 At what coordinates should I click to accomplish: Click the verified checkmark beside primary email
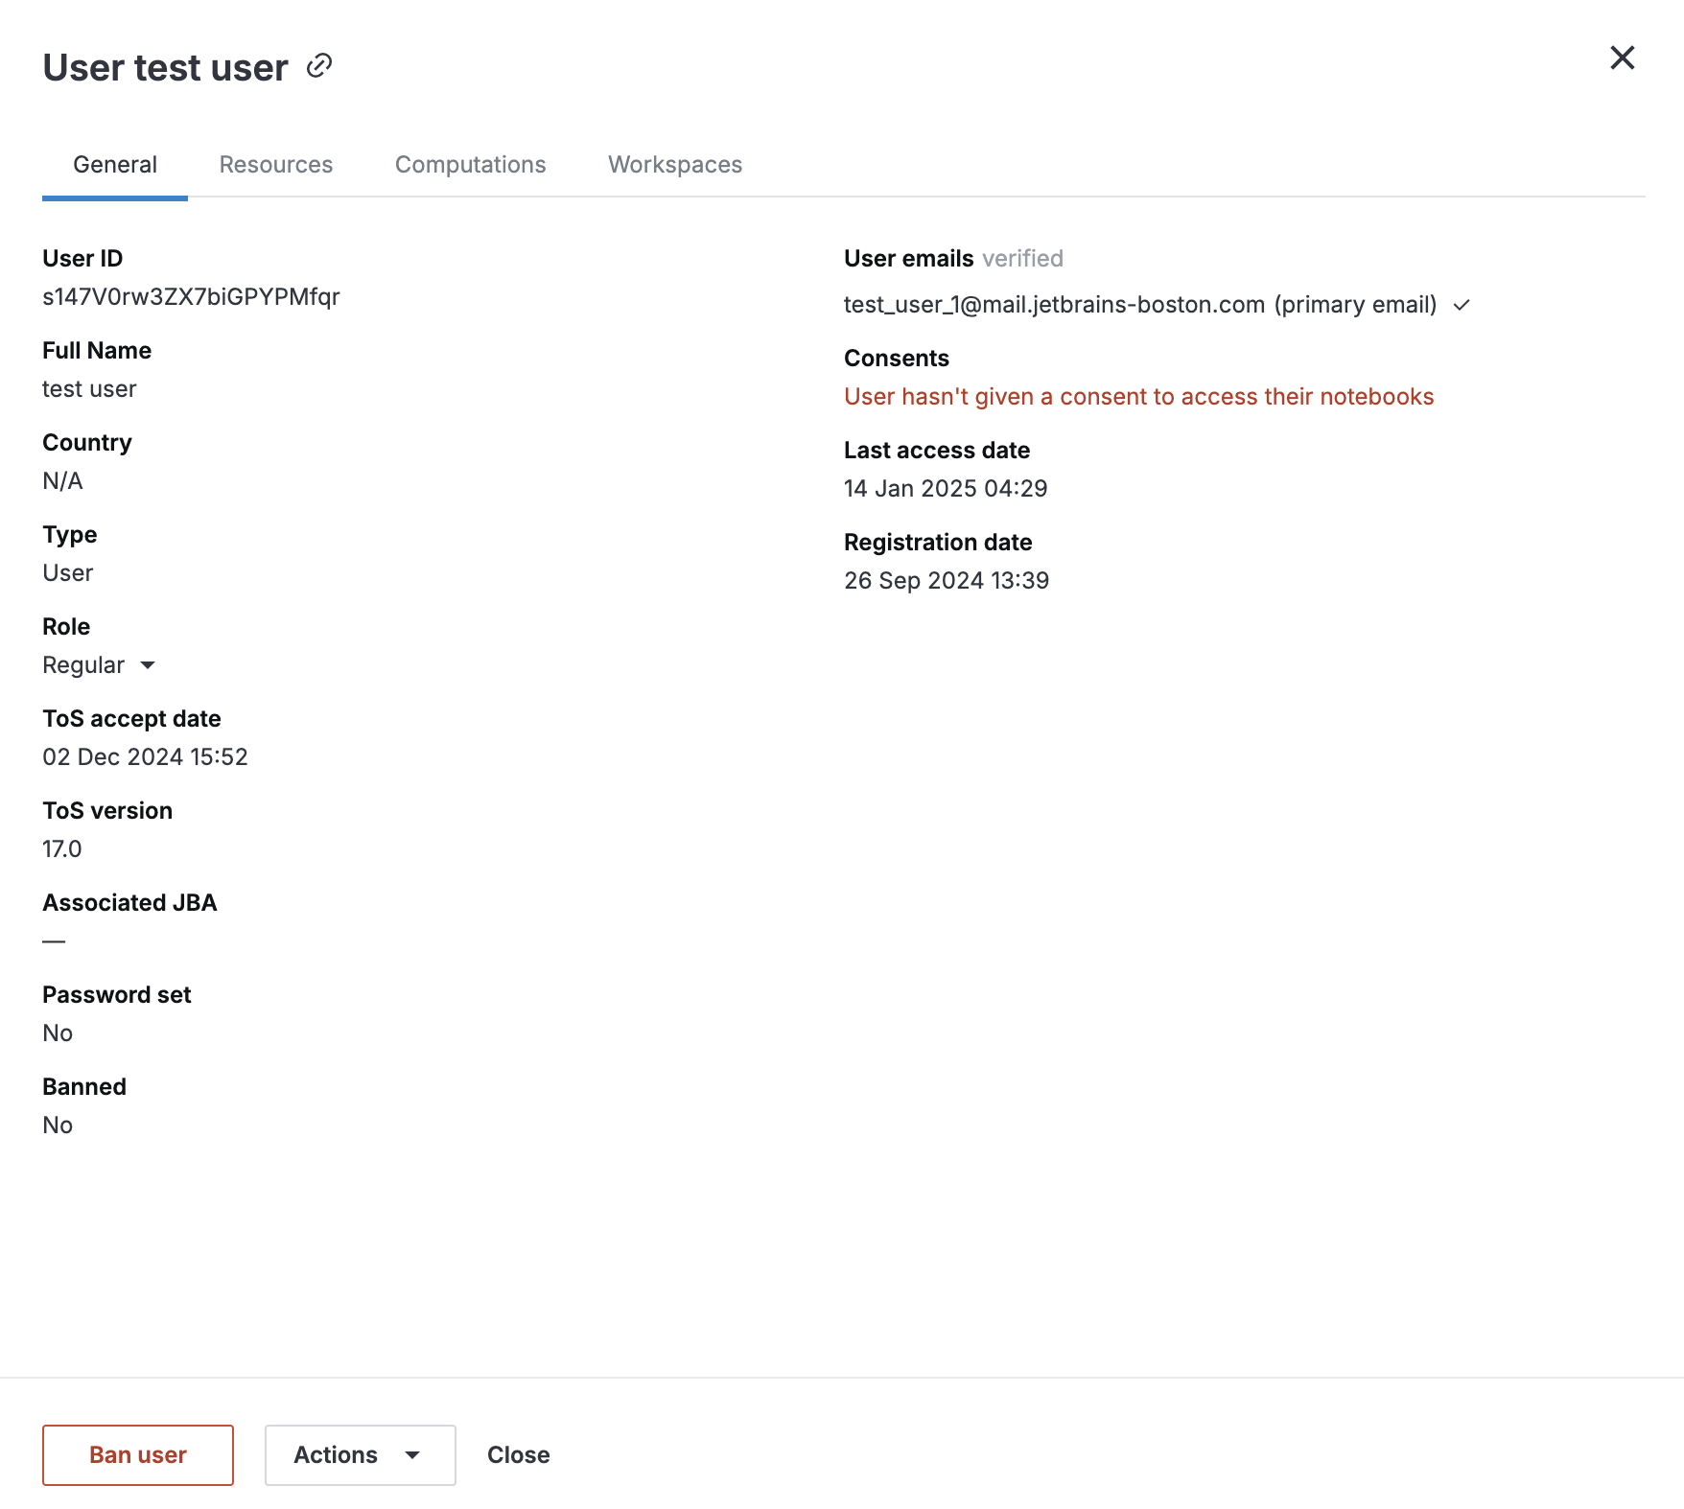(x=1462, y=306)
